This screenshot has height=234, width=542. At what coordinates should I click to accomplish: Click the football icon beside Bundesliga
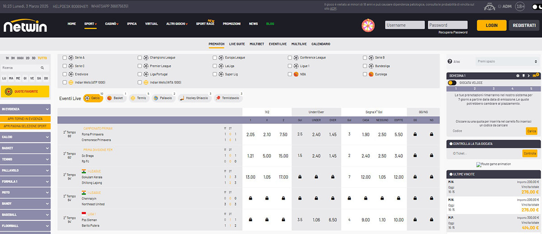click(371, 66)
